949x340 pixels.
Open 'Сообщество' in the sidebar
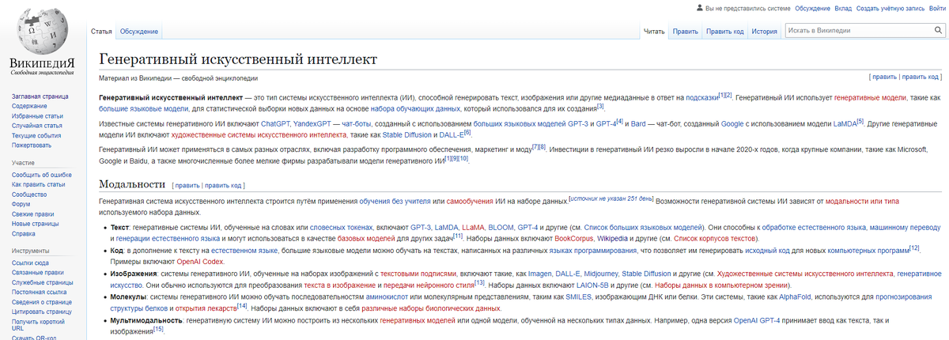coord(29,194)
